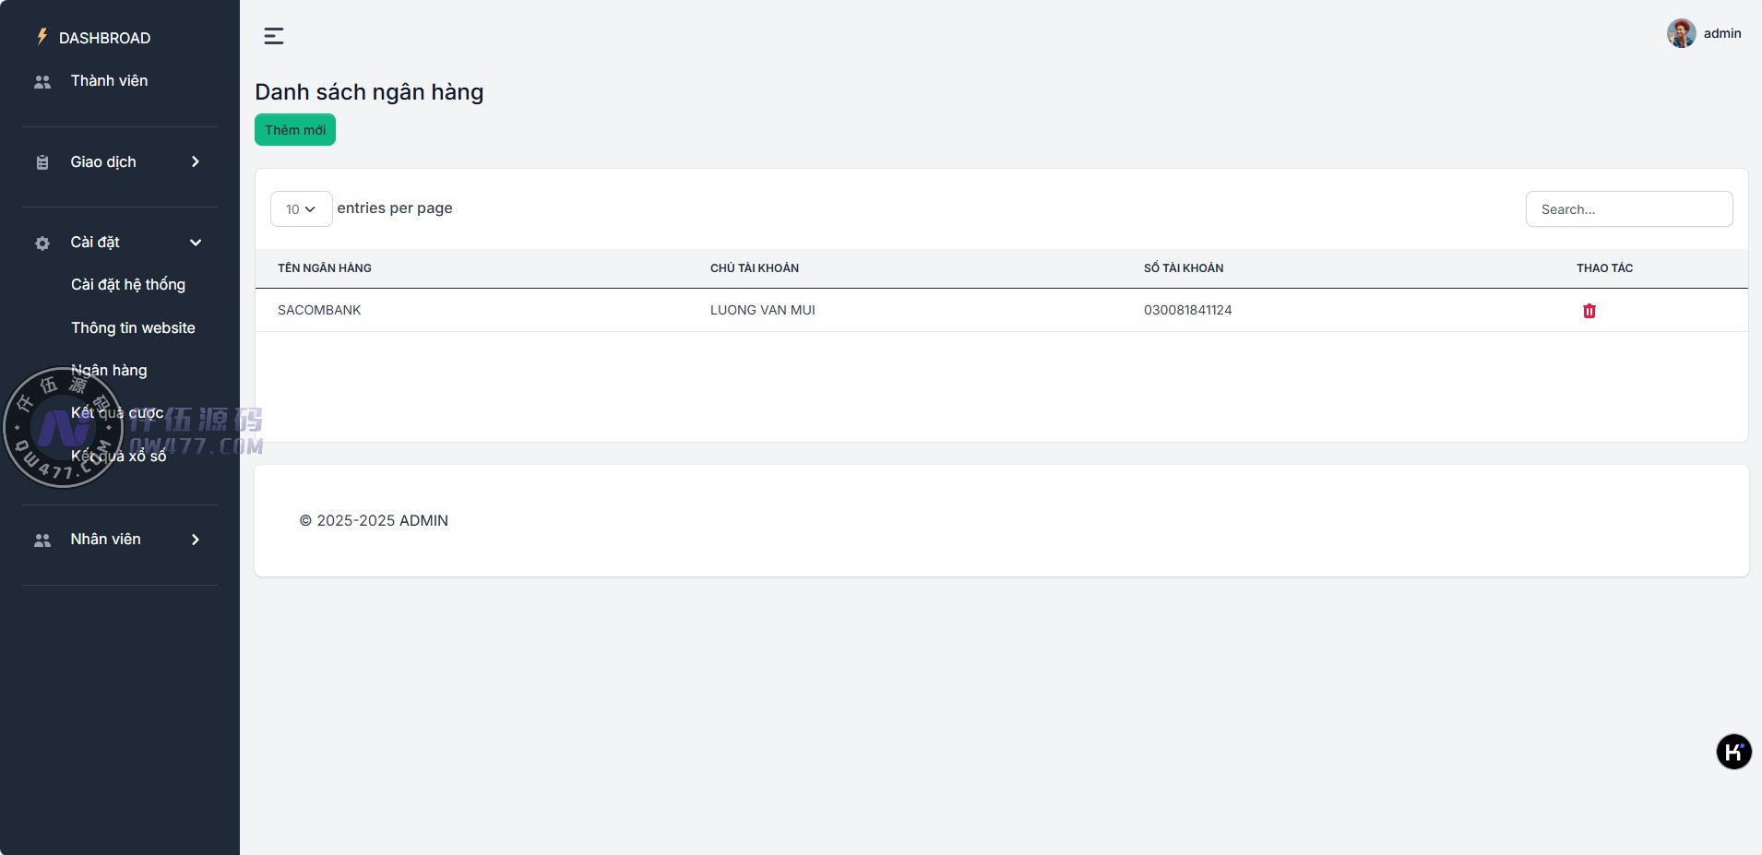
Task: Click the Giao dịch clipboard icon
Action: click(x=42, y=162)
